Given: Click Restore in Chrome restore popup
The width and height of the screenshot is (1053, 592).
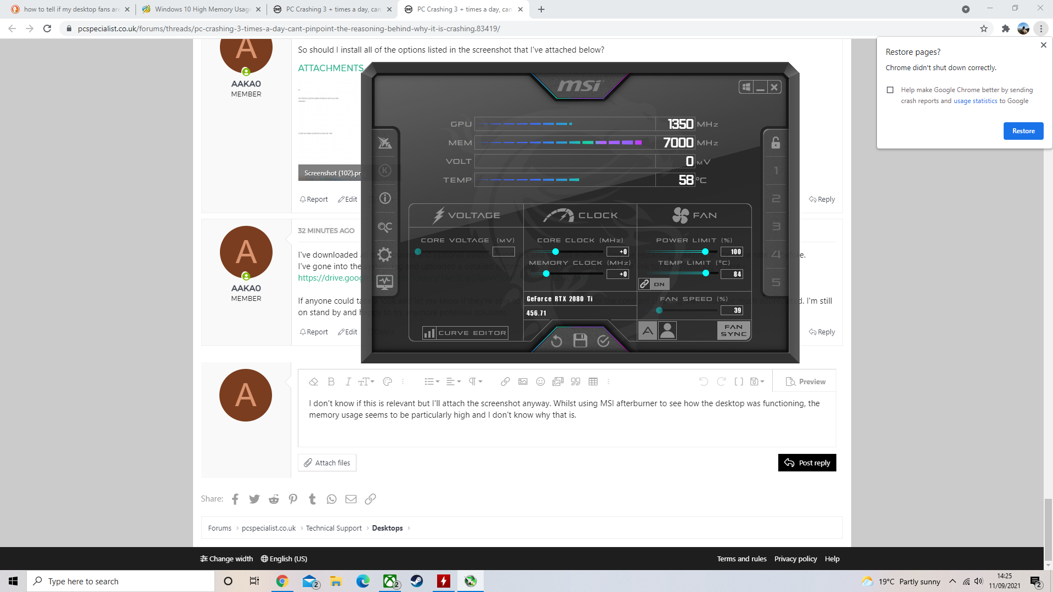Looking at the screenshot, I should tap(1023, 131).
